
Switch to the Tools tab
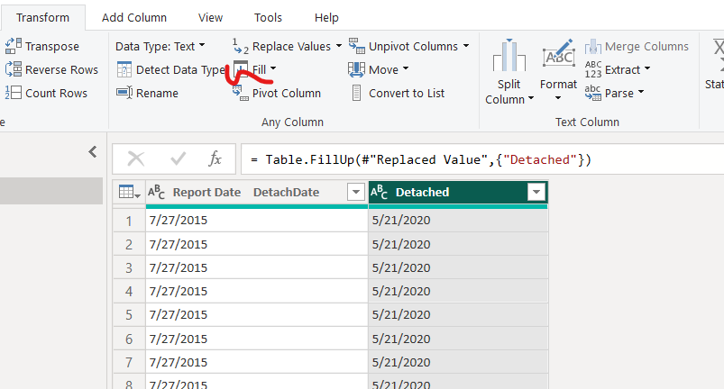coord(268,17)
